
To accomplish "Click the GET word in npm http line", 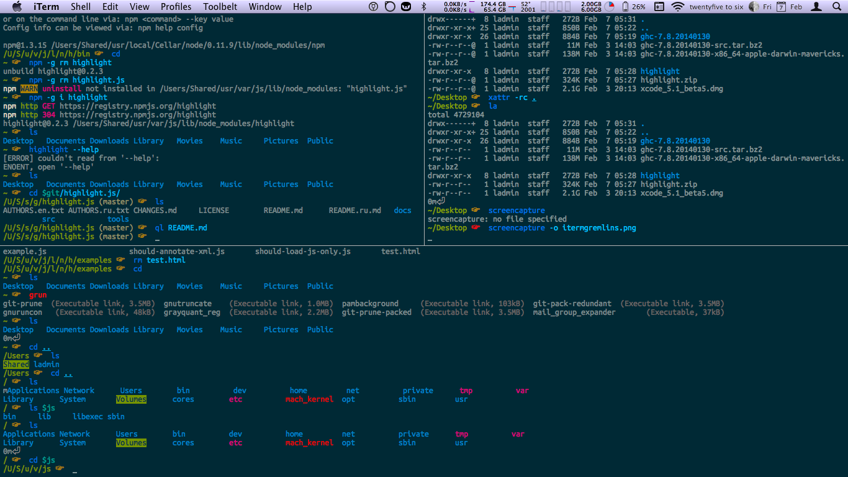I will tap(49, 106).
